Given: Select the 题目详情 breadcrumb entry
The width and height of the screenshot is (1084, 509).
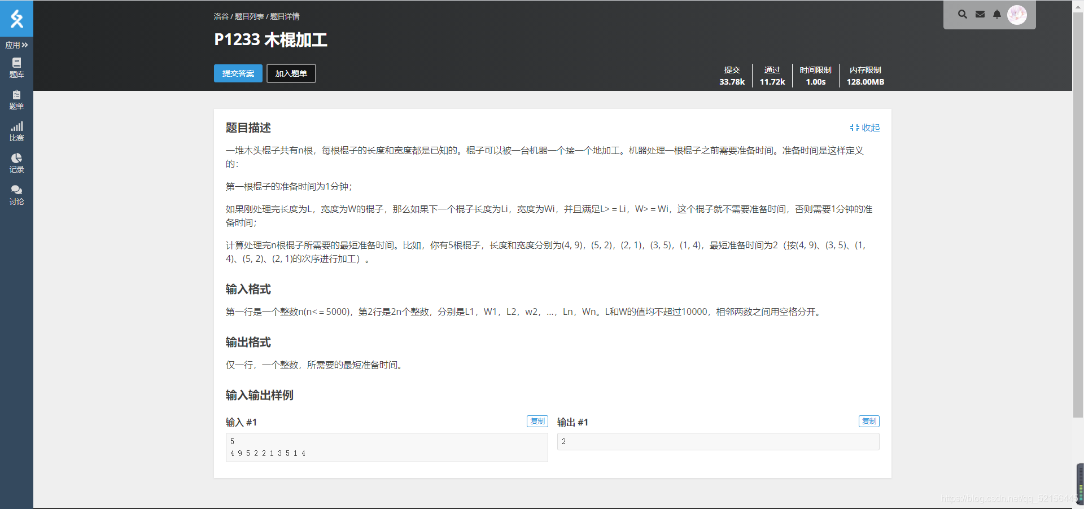Looking at the screenshot, I should point(283,16).
